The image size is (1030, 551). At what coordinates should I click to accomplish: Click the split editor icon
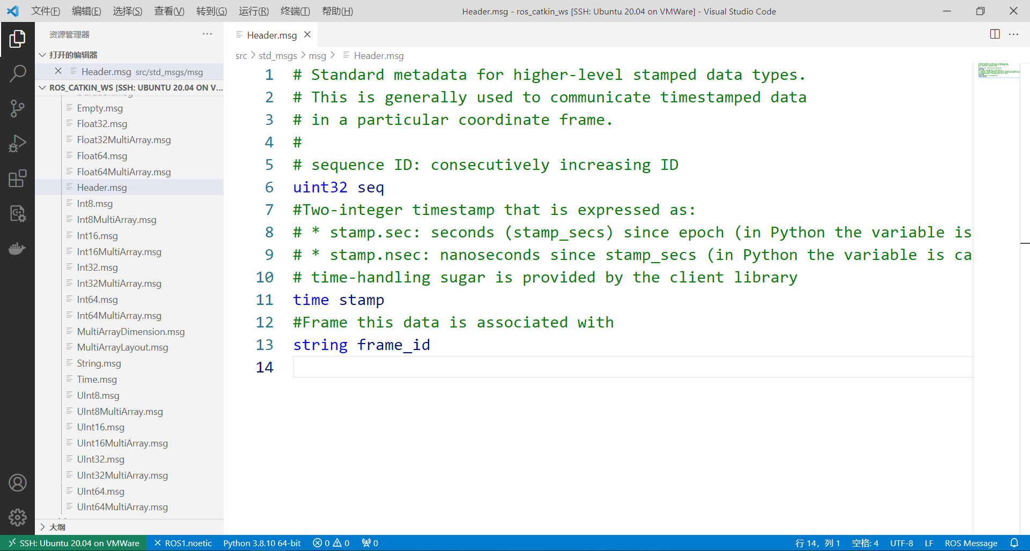pos(995,34)
